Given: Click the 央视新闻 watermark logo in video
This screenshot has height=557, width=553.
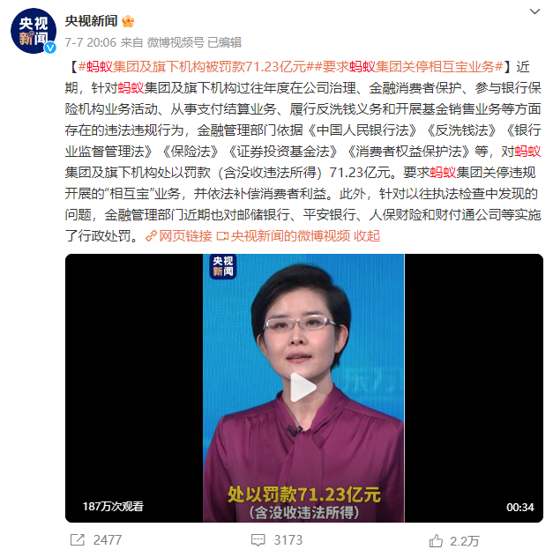Looking at the screenshot, I should click(x=223, y=266).
